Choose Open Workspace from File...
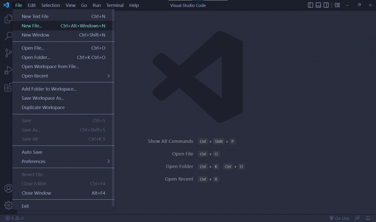 click(x=63, y=67)
